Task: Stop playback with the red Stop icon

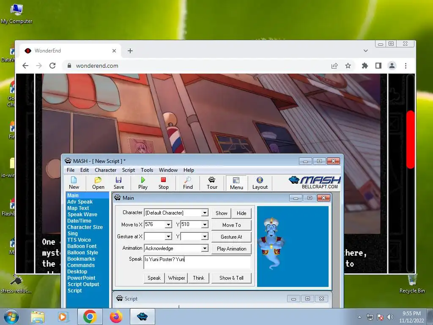Action: [164, 183]
